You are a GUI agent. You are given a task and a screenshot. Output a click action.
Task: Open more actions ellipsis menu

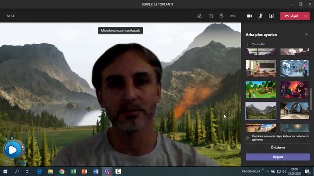click(x=233, y=16)
